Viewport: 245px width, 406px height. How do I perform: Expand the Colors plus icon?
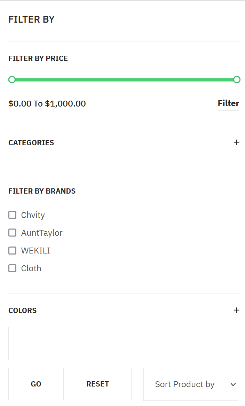pos(236,310)
